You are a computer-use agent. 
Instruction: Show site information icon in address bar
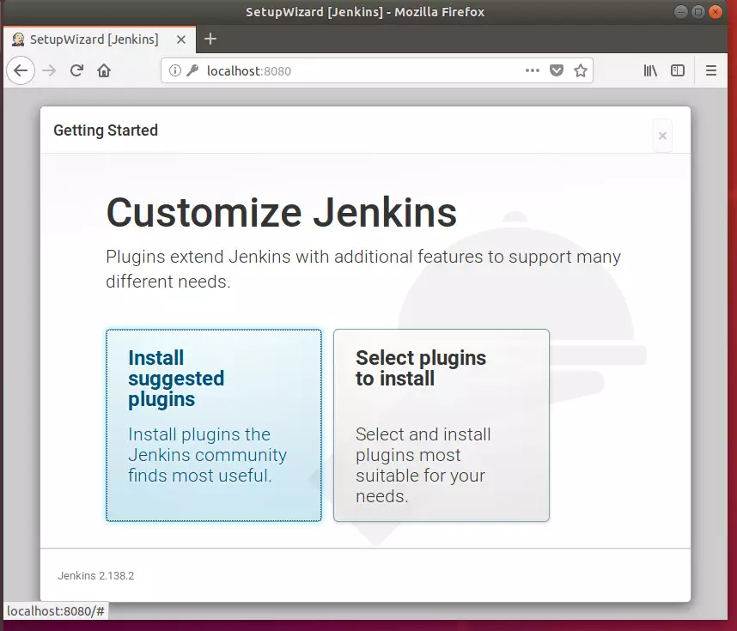[x=175, y=71]
